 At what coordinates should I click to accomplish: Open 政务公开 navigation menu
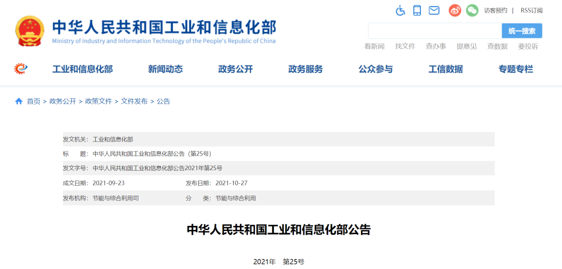click(x=236, y=69)
